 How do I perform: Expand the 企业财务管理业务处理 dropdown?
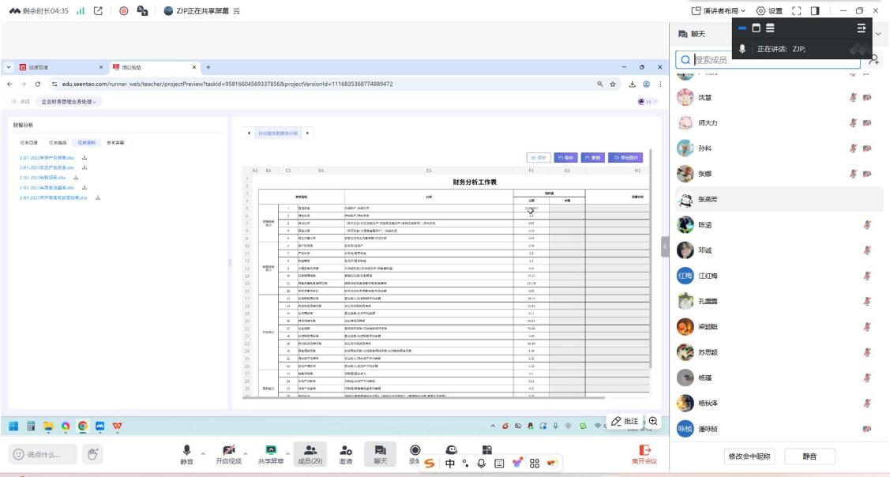click(x=71, y=102)
